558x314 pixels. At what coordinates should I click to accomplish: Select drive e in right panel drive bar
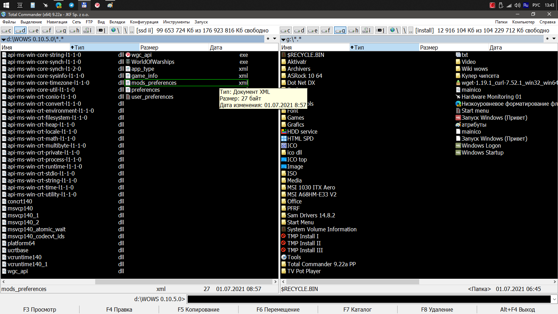[x=313, y=30]
